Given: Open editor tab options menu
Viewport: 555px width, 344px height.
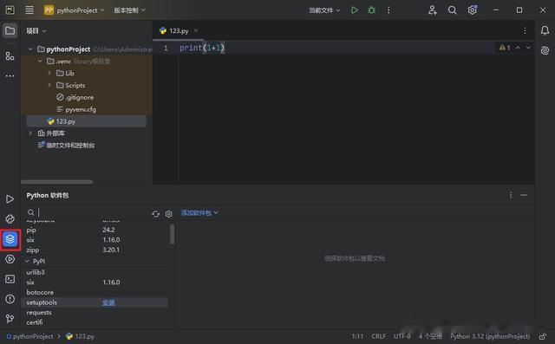Looking at the screenshot, I should click(x=525, y=30).
